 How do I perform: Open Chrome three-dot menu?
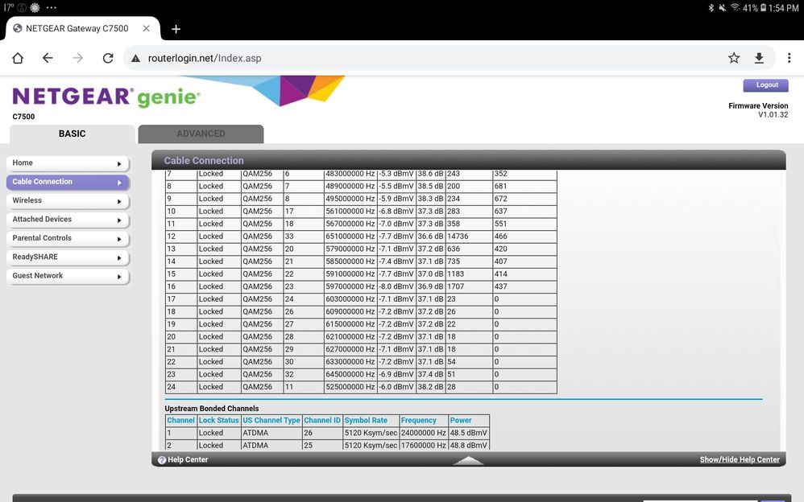(x=788, y=58)
